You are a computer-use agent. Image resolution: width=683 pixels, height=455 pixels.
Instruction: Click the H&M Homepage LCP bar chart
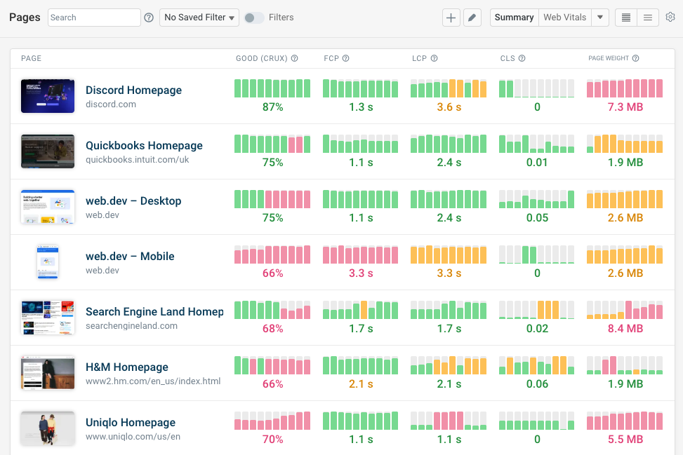(x=449, y=365)
